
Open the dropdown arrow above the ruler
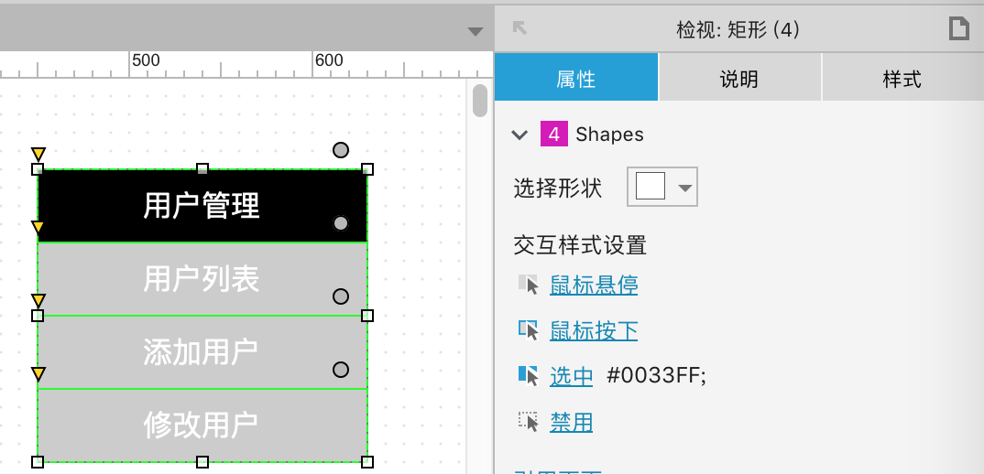[476, 32]
